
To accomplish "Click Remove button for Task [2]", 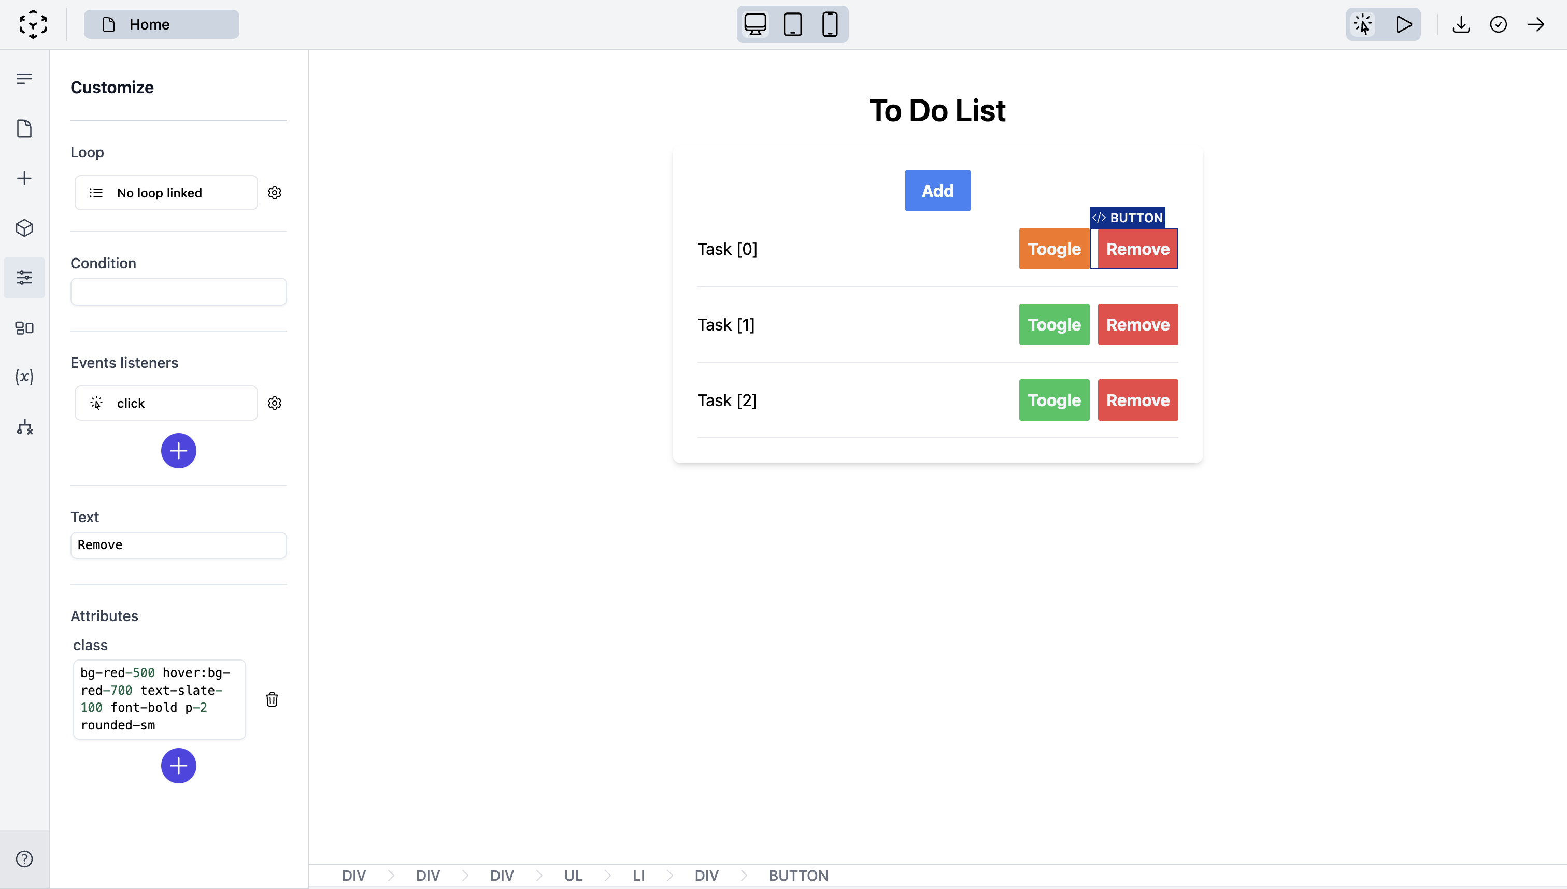I will click(x=1138, y=400).
